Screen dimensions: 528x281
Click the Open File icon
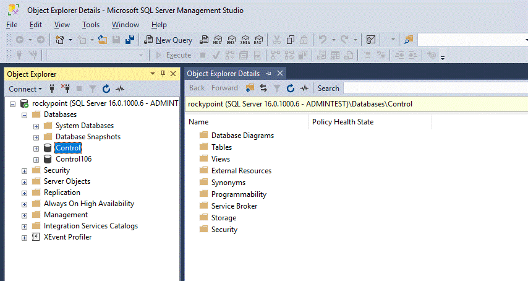pos(103,40)
